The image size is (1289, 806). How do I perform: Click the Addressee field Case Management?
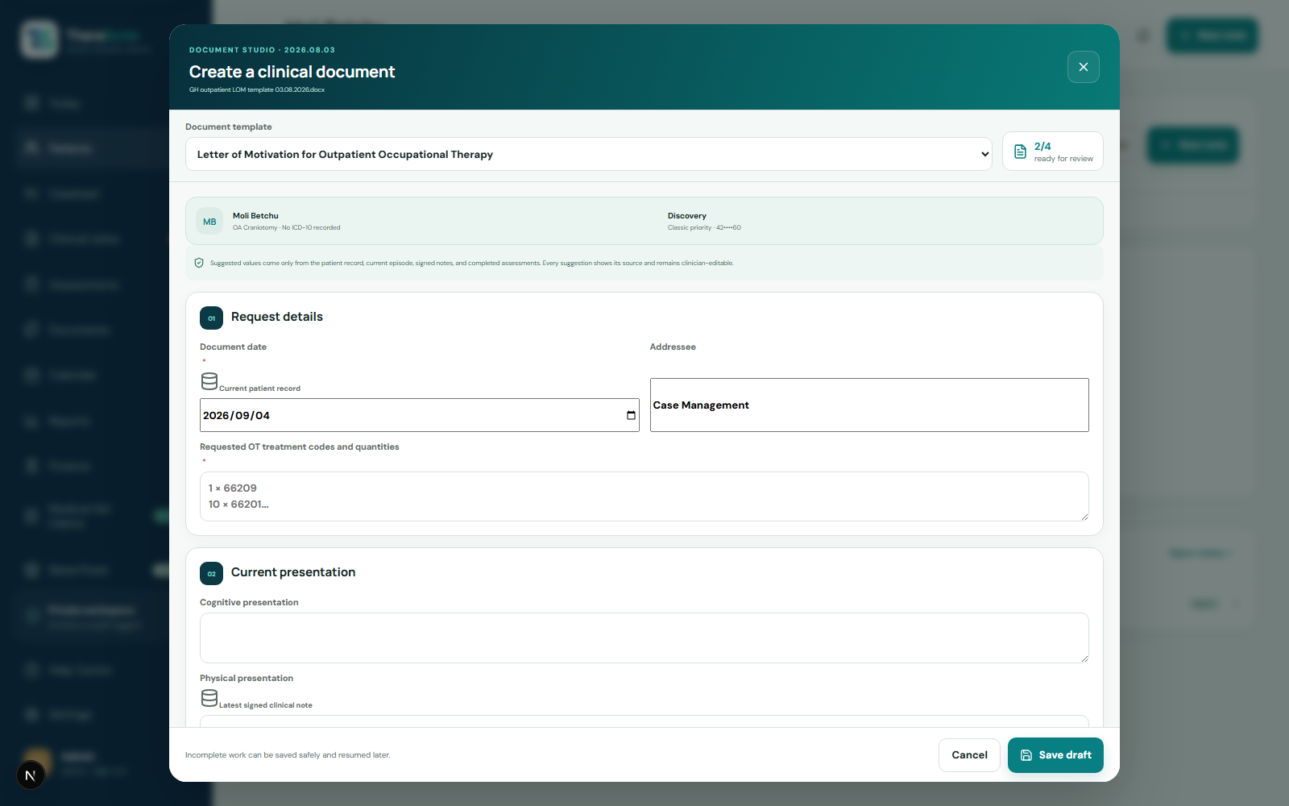pyautogui.click(x=869, y=405)
